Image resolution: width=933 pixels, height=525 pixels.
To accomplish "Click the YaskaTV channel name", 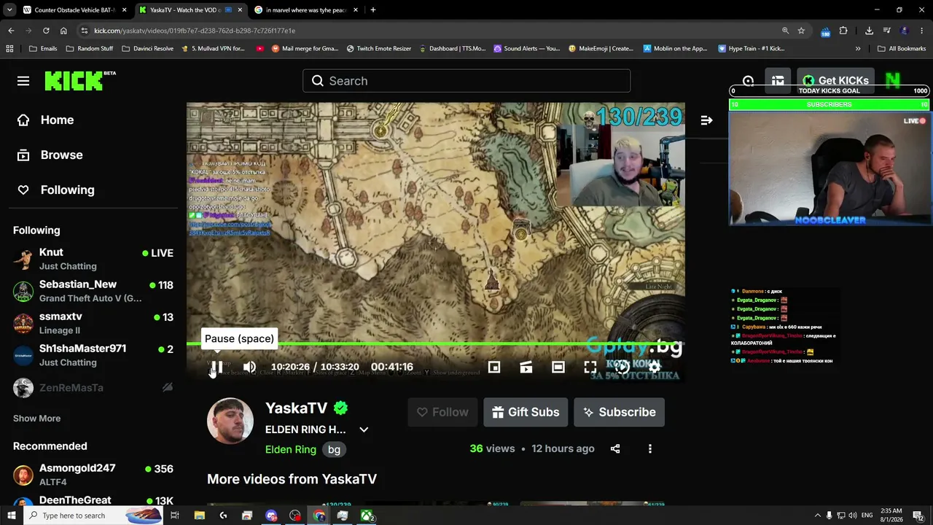I will [x=296, y=408].
